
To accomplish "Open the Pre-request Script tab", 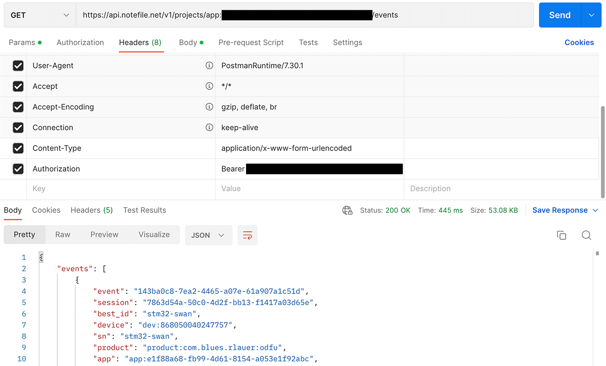I will coord(251,42).
